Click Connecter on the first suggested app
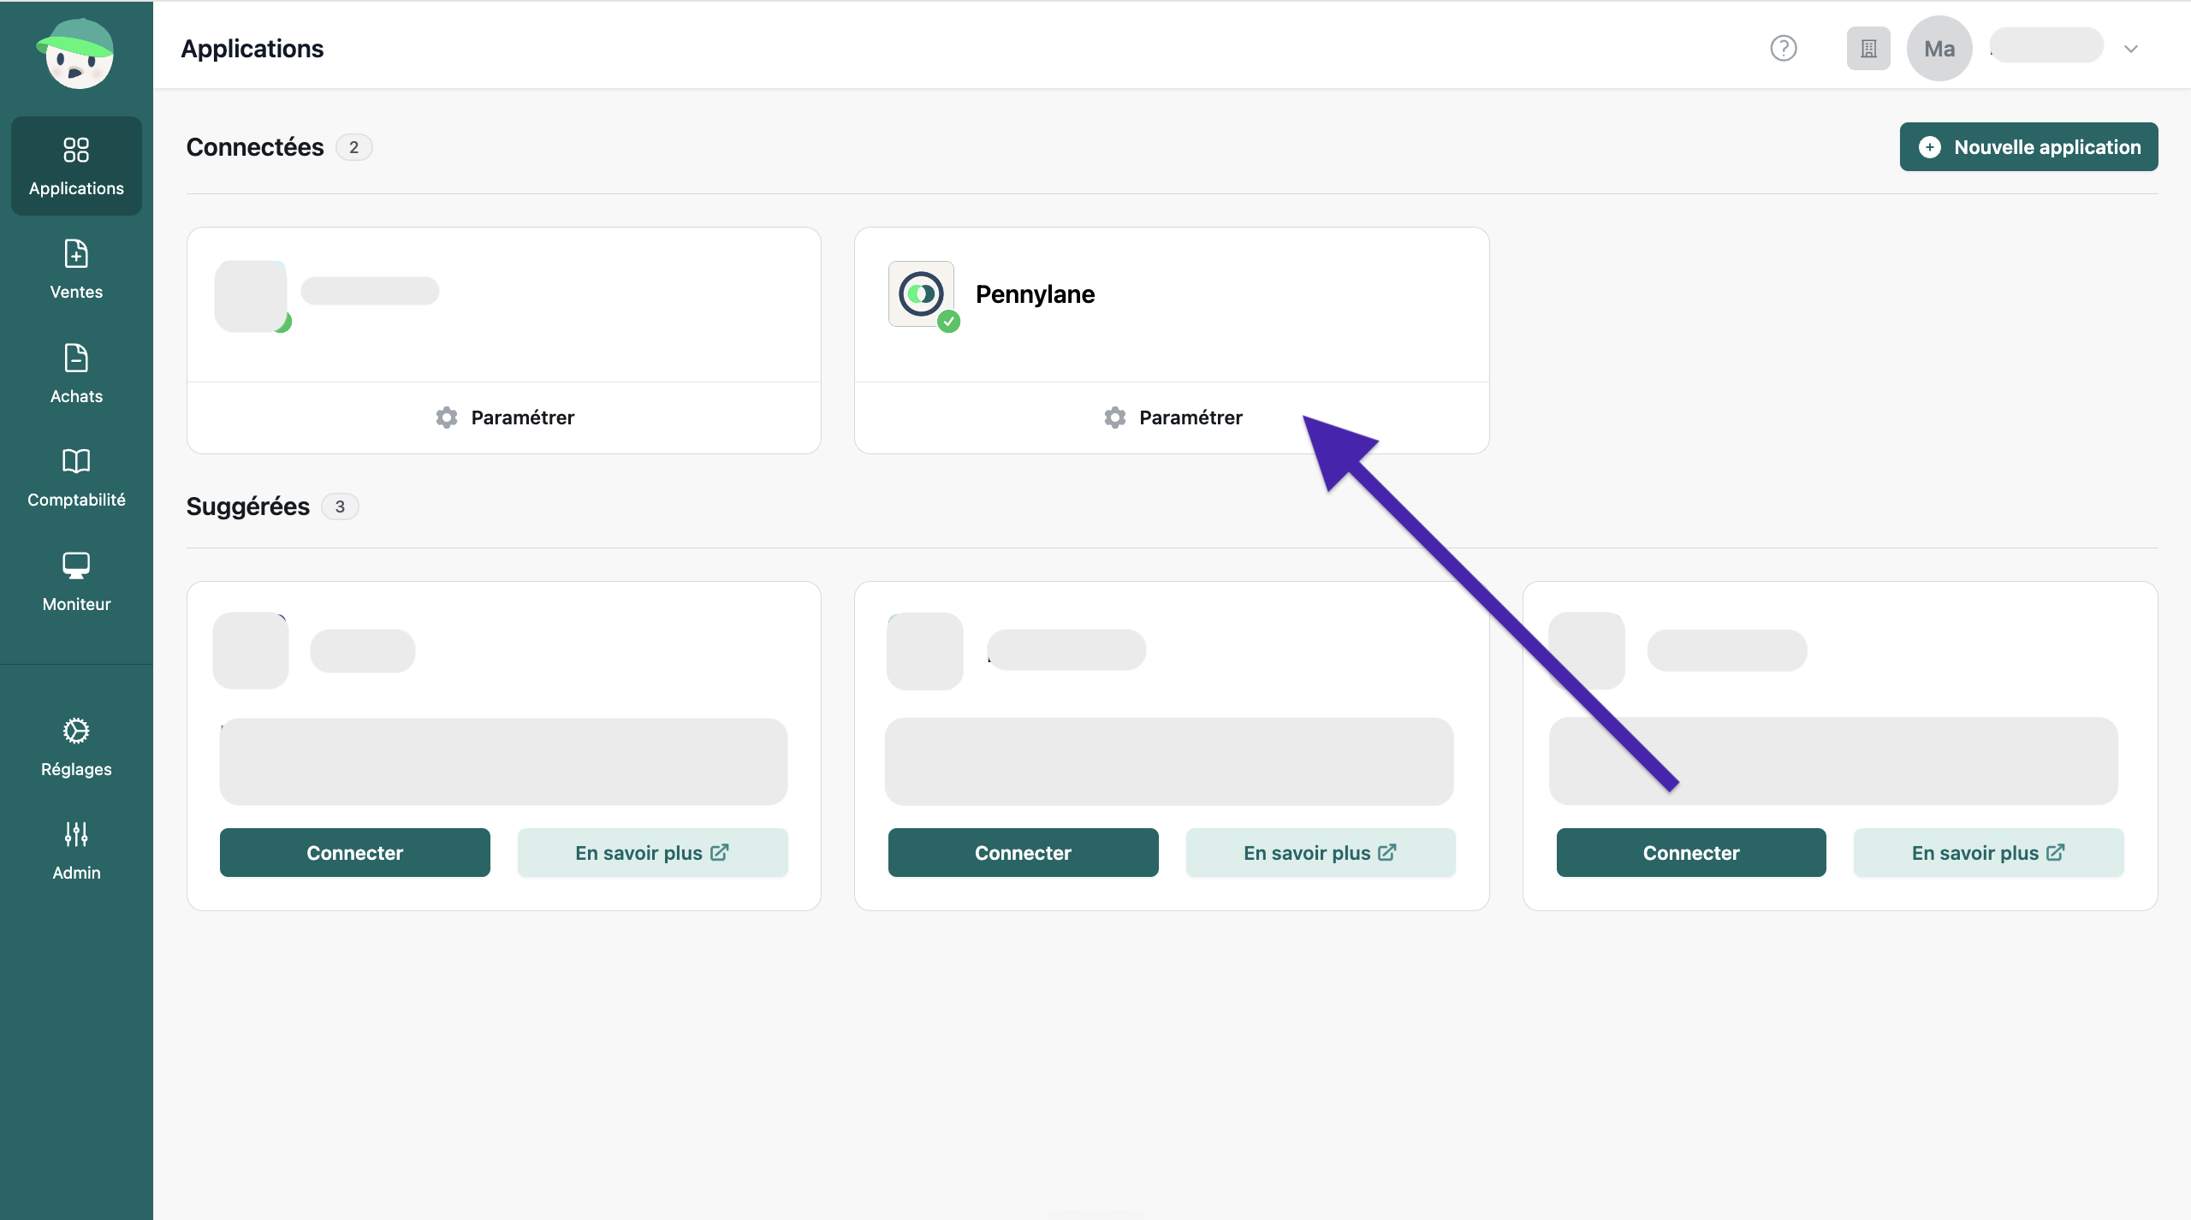The width and height of the screenshot is (2191, 1220). pos(355,852)
